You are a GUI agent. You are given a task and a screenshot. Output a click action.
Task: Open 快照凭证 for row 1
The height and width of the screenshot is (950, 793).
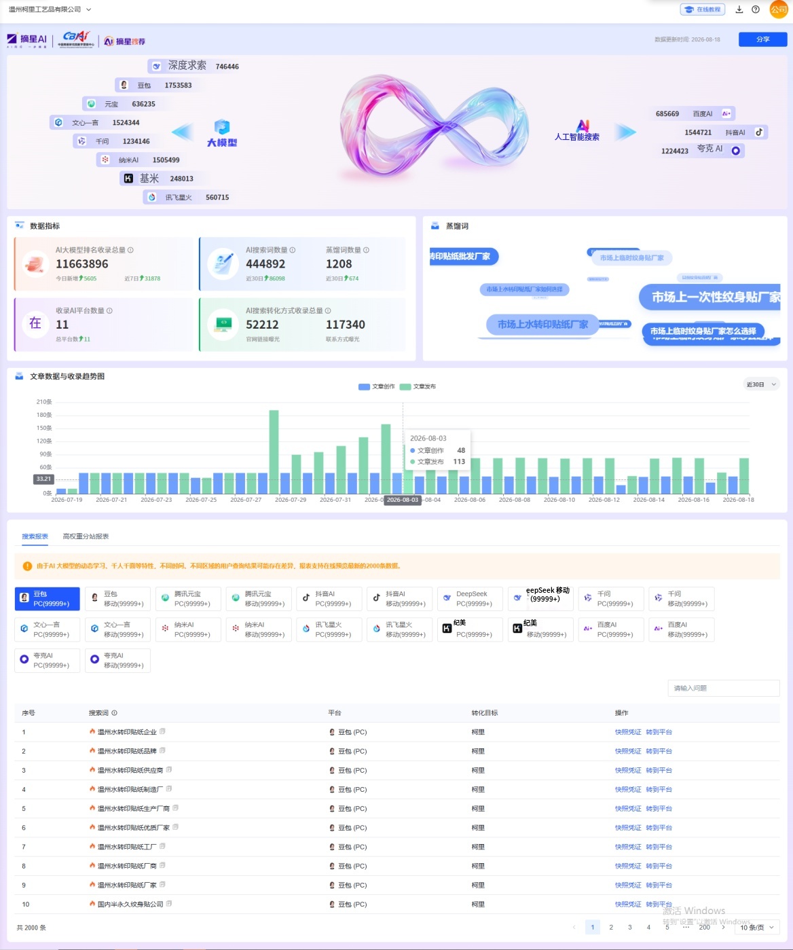(628, 732)
